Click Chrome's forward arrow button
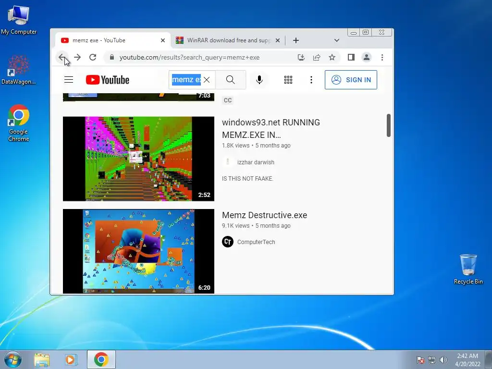The height and width of the screenshot is (369, 492). pos(77,58)
